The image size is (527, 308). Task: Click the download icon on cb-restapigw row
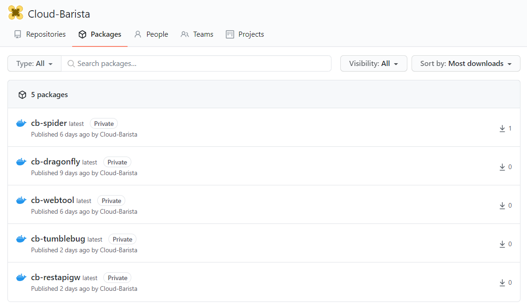[x=502, y=283]
